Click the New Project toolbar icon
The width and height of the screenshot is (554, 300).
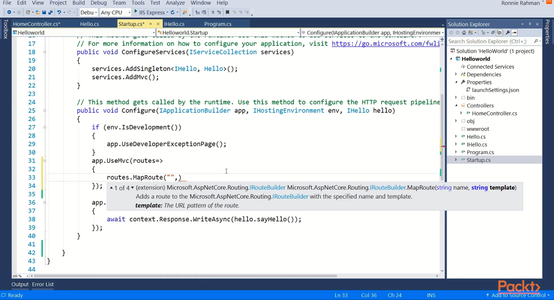coord(28,12)
